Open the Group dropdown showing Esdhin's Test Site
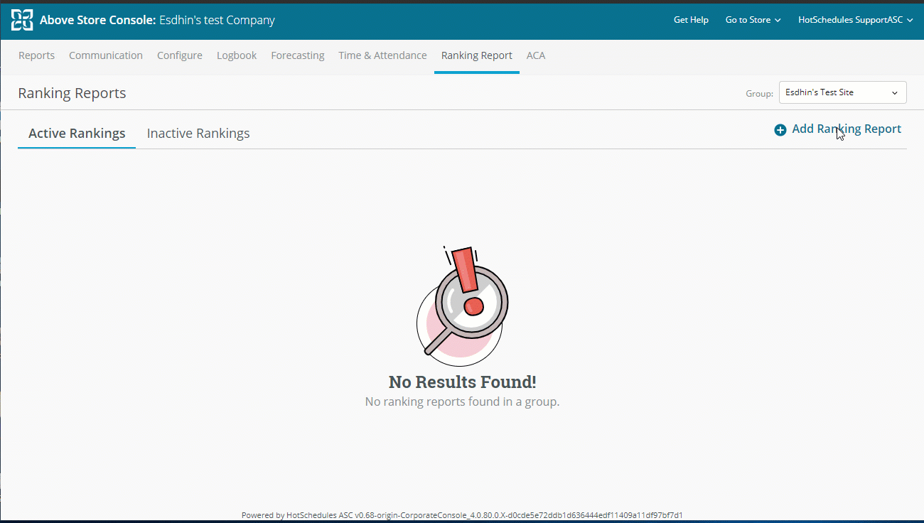The image size is (924, 523). [x=843, y=92]
